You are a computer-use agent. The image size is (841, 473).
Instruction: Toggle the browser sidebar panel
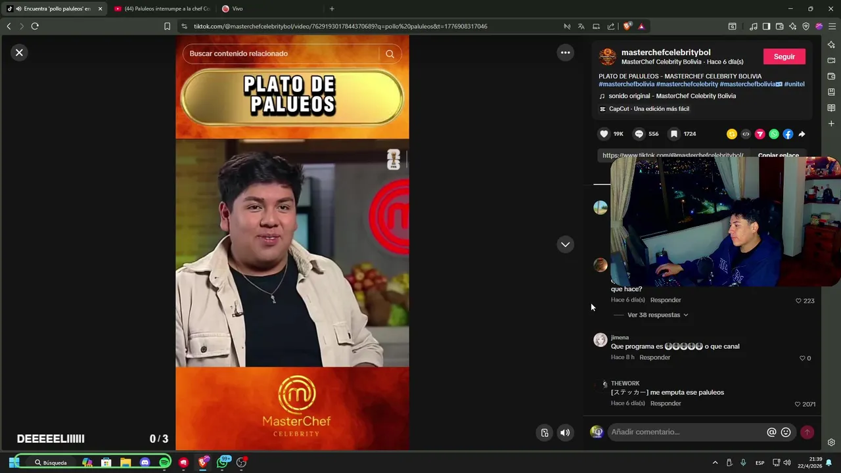click(766, 26)
